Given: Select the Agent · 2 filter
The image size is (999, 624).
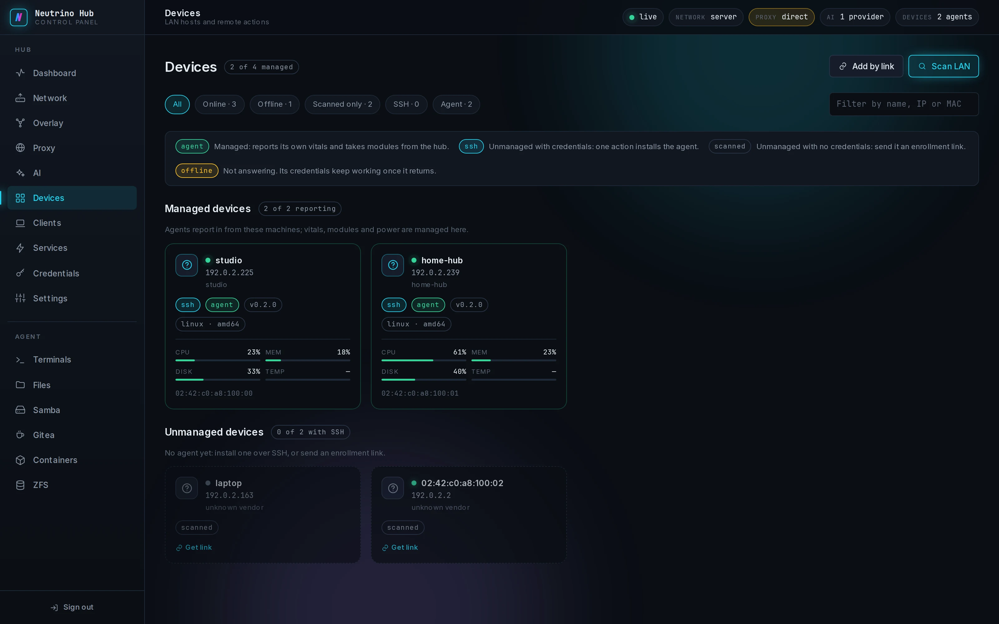Looking at the screenshot, I should [x=456, y=105].
